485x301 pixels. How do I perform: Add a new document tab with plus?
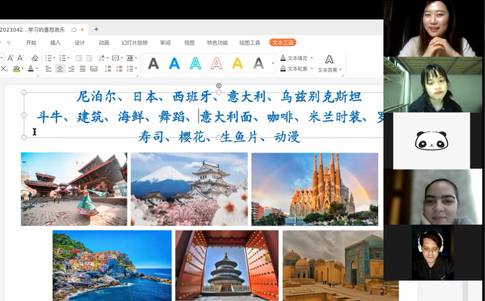(96, 29)
